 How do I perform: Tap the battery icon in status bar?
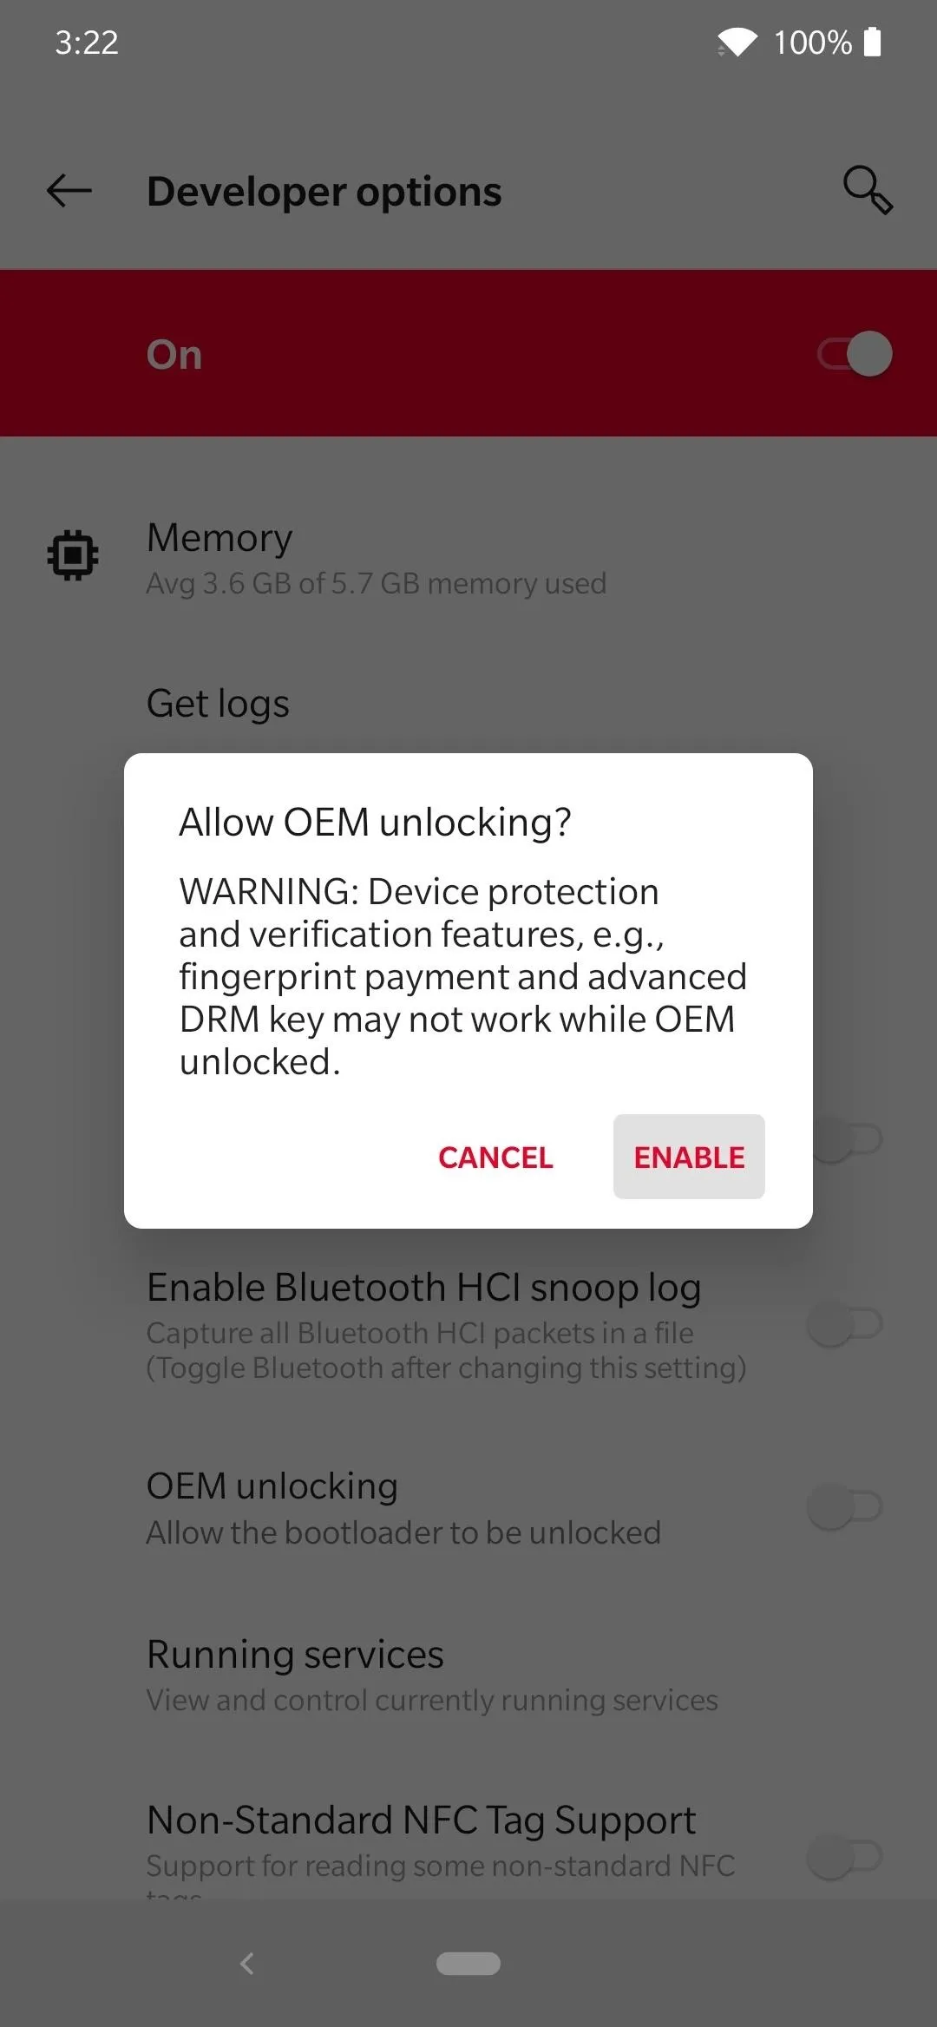coord(873,42)
